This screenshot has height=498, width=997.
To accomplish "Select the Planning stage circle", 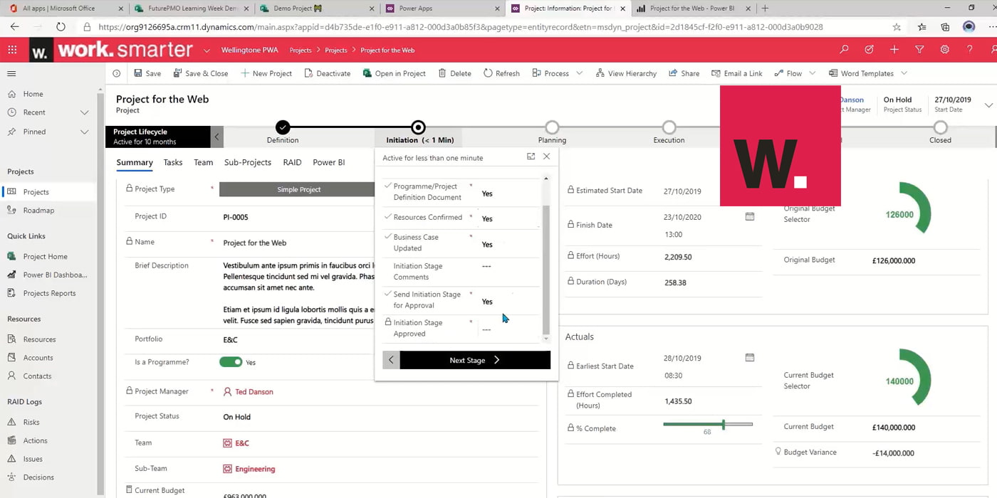I will (x=552, y=127).
